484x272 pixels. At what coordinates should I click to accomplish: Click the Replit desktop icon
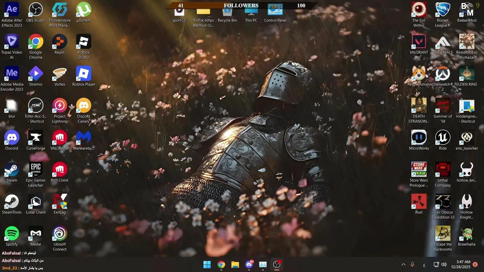(x=60, y=45)
